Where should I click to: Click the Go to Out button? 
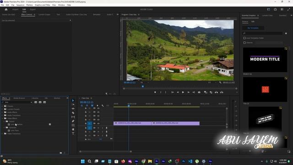point(194,92)
